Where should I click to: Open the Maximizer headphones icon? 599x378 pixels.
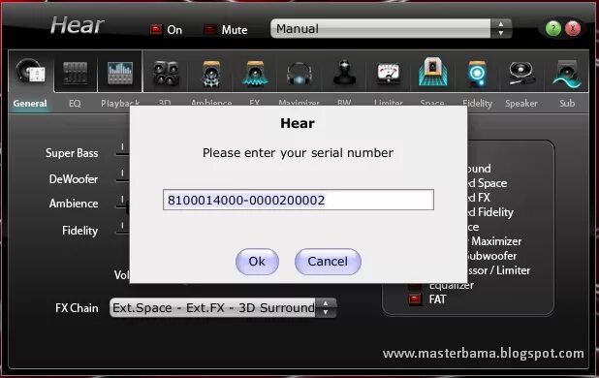click(x=299, y=74)
